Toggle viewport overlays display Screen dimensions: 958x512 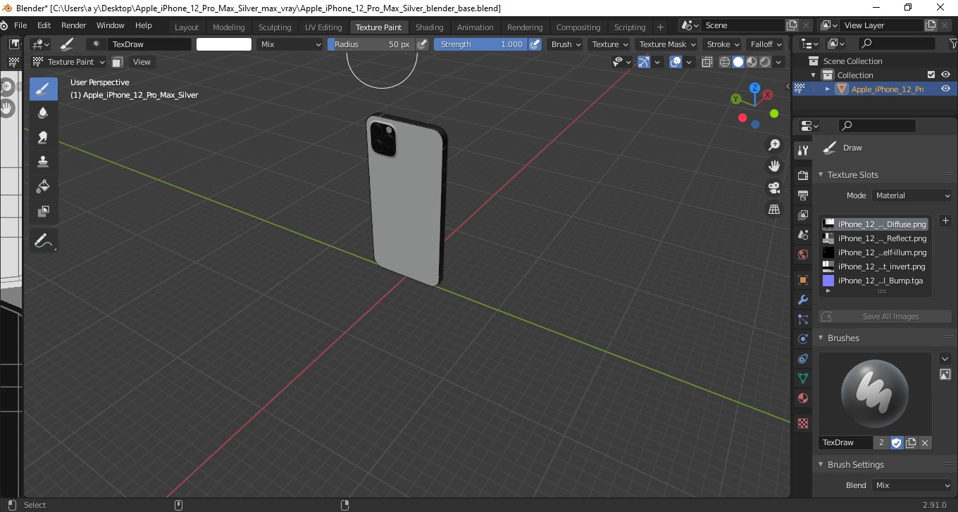pyautogui.click(x=675, y=62)
